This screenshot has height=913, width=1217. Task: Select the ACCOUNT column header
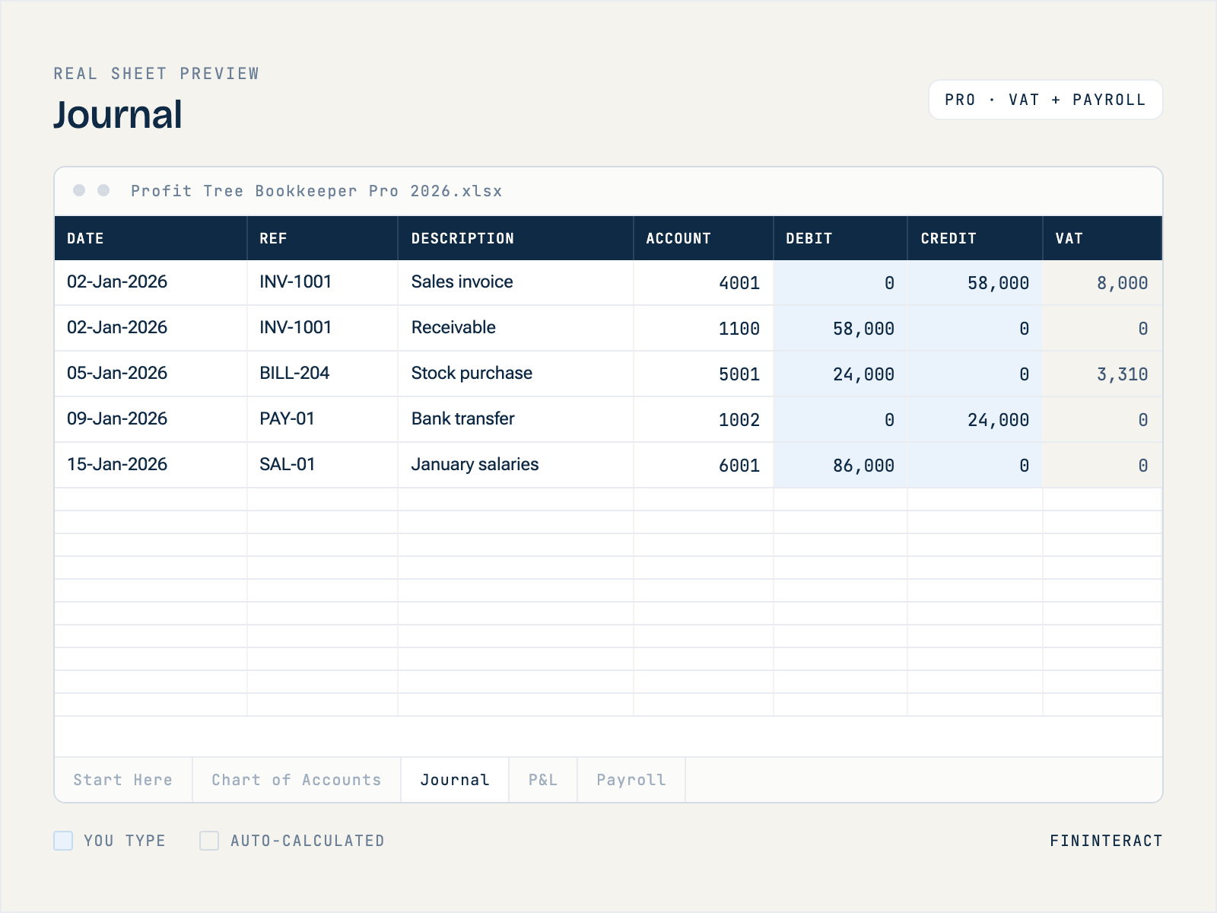704,238
